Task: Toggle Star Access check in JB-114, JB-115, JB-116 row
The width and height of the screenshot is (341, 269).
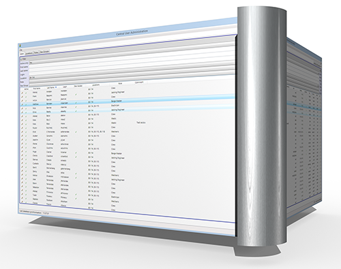Action: pos(76,131)
